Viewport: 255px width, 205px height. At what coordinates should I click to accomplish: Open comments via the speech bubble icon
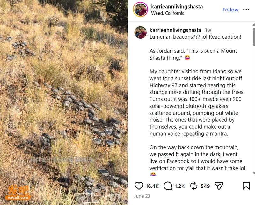point(168,186)
